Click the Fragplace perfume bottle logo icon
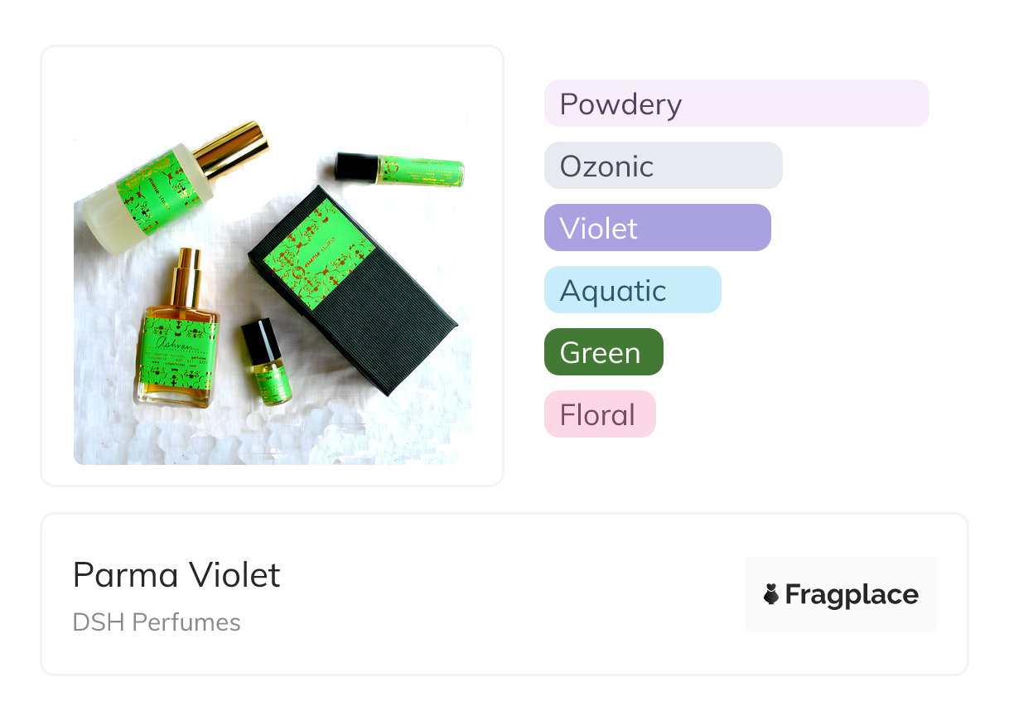1009x716 pixels. pyautogui.click(x=771, y=595)
